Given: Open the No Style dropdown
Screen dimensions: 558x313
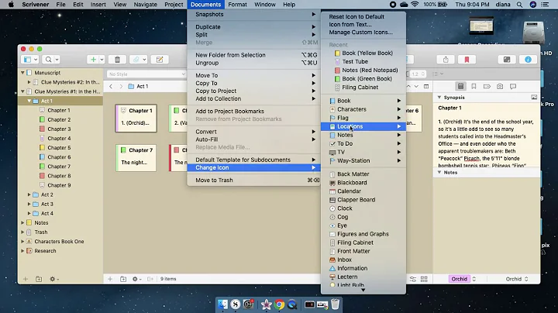Looking at the screenshot, I should point(146,74).
